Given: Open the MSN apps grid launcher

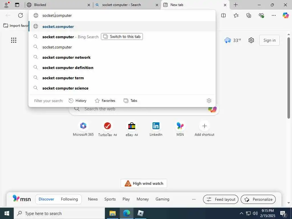Looking at the screenshot, I should point(14,40).
